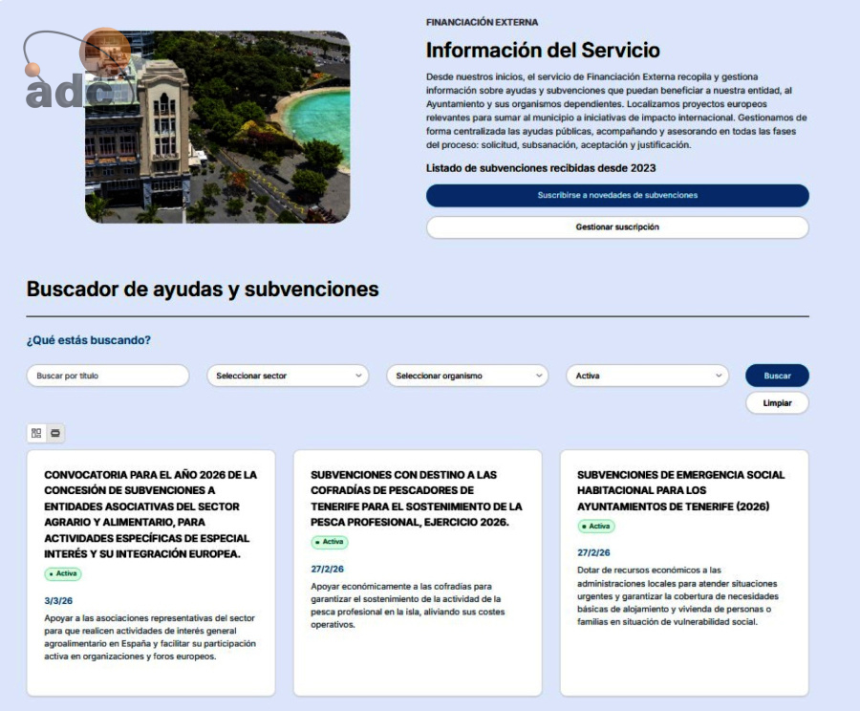
Task: Open the "Seleccionar organismo" dropdown
Action: (467, 376)
